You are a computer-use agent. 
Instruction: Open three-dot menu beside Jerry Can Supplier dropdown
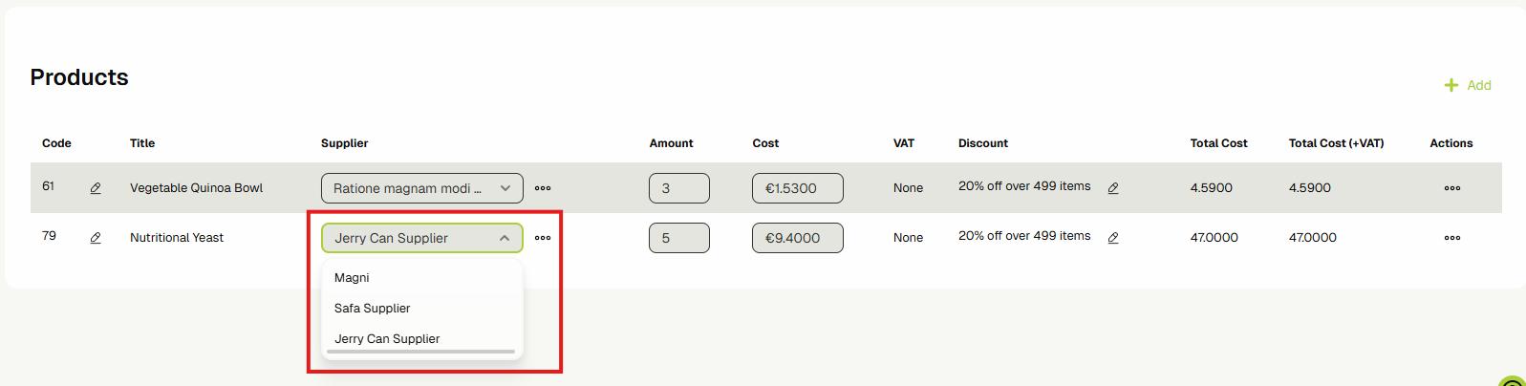[x=543, y=238]
